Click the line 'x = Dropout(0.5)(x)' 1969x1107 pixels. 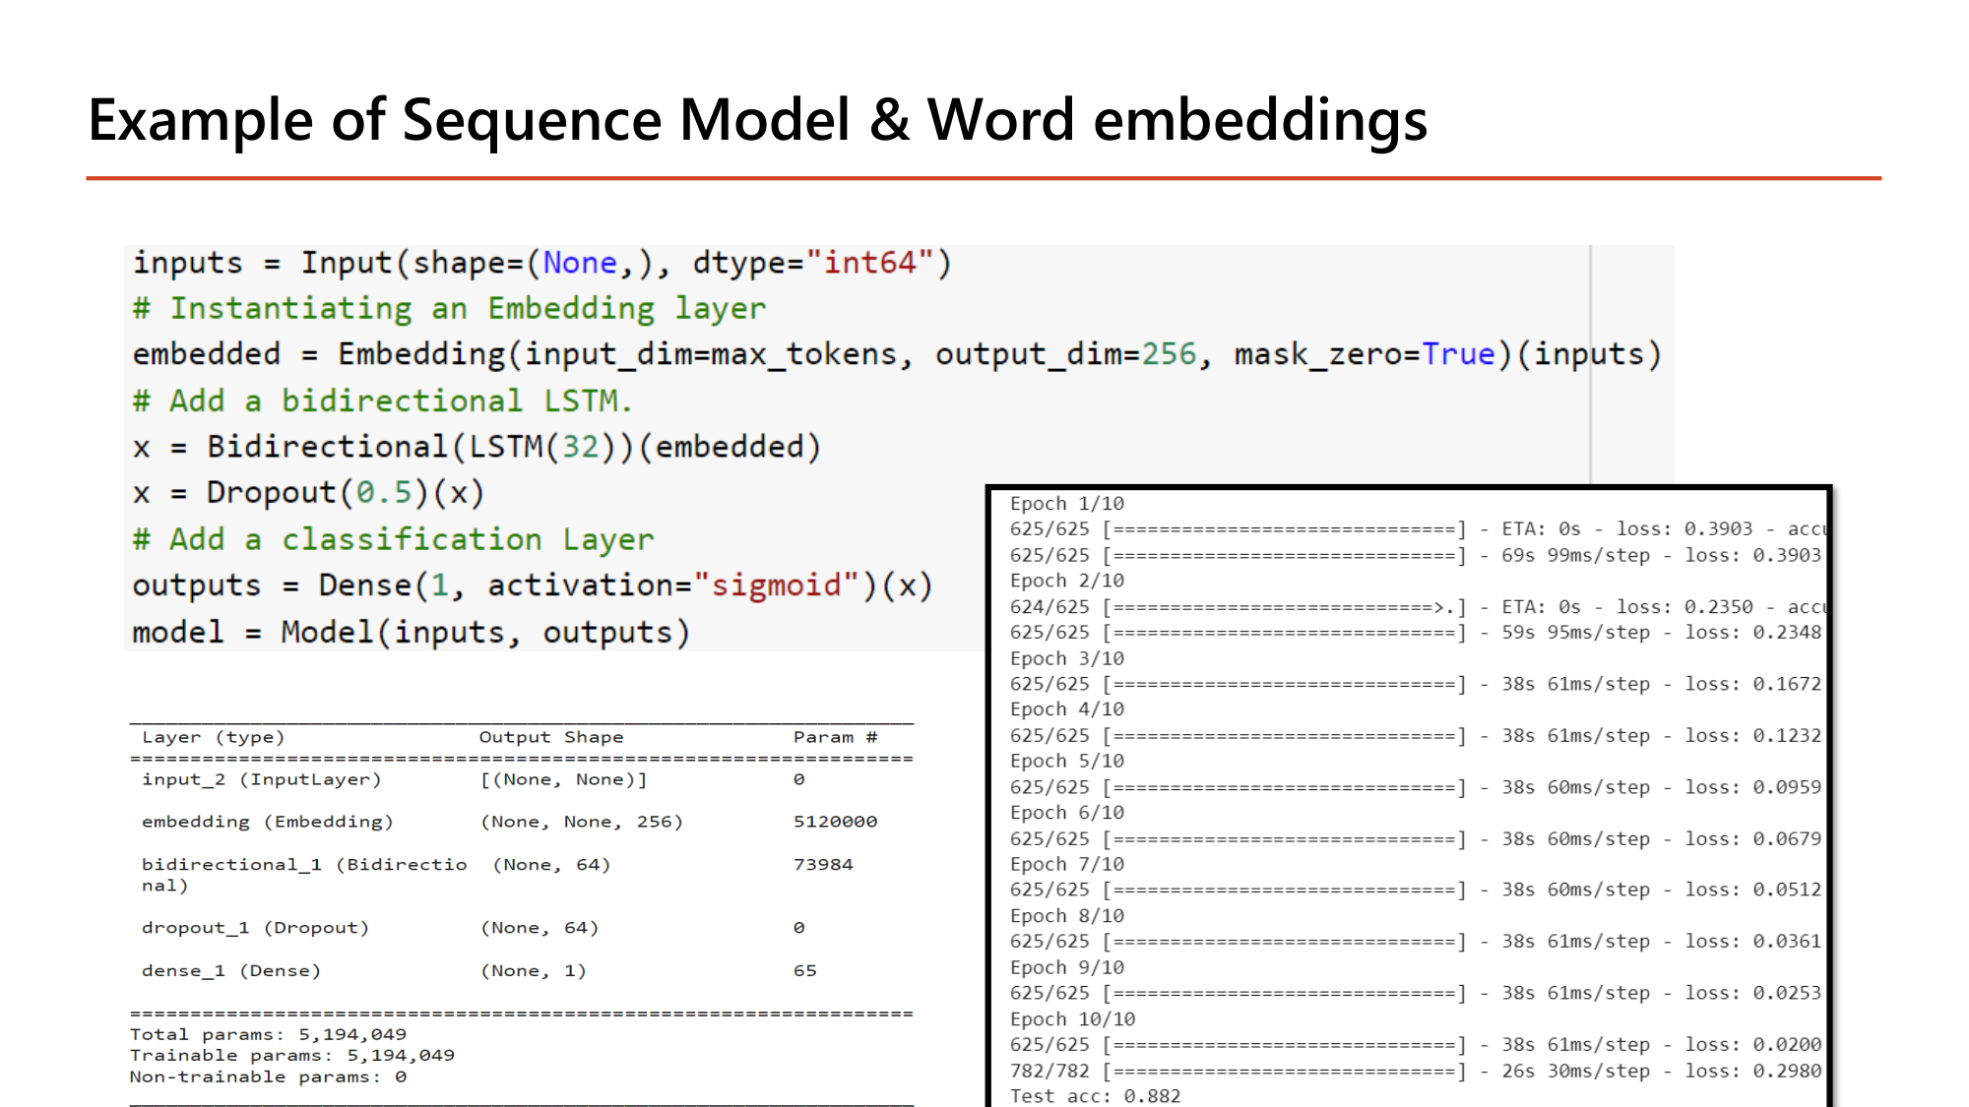pos(308,493)
